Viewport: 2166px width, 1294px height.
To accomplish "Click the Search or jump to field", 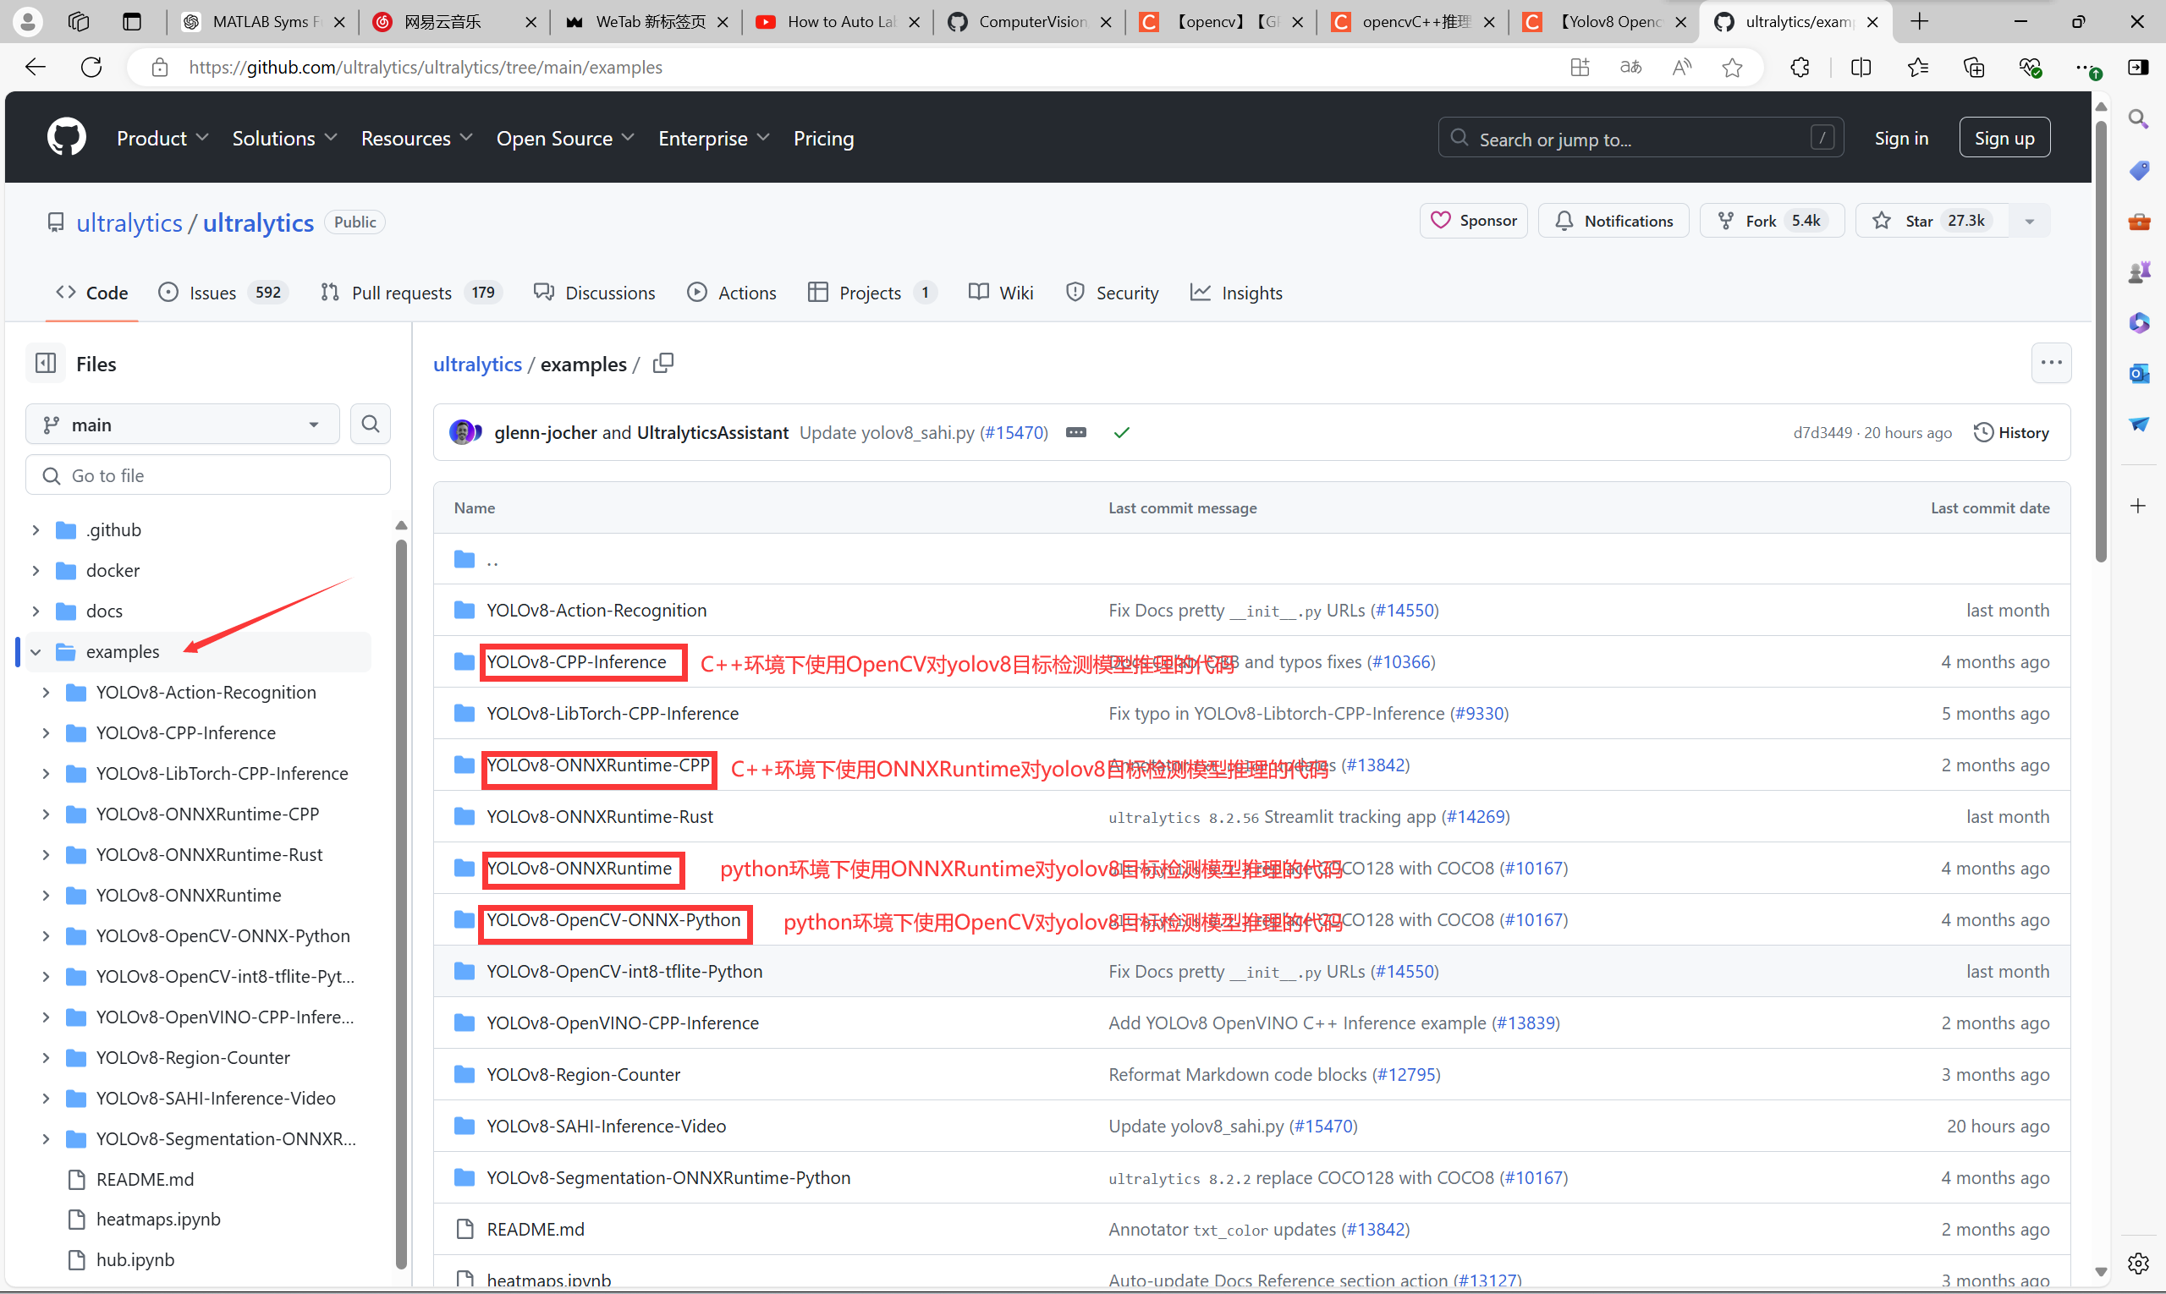I will click(x=1640, y=138).
